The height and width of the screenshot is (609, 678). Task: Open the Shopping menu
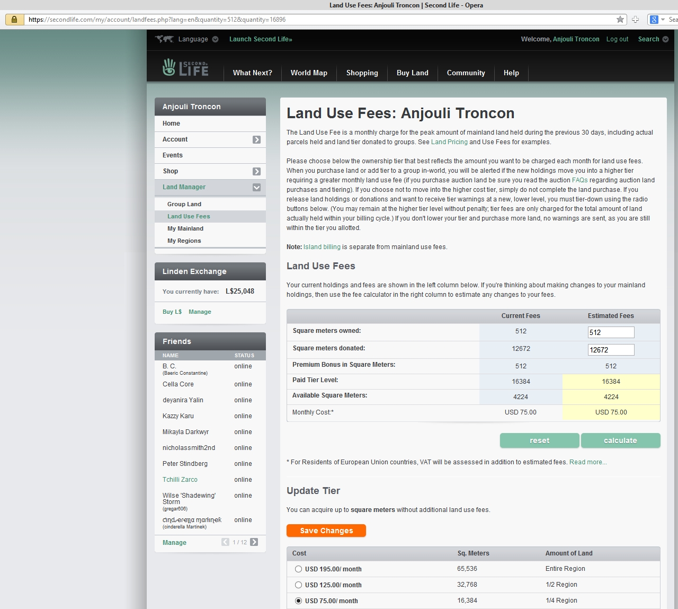(x=362, y=73)
